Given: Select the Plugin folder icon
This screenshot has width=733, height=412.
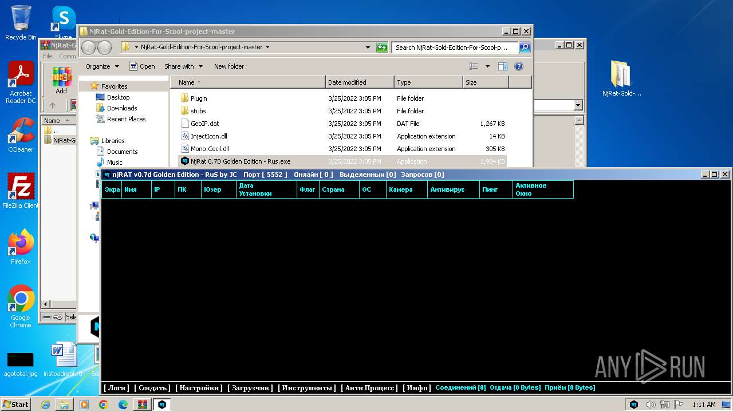Looking at the screenshot, I should [184, 98].
